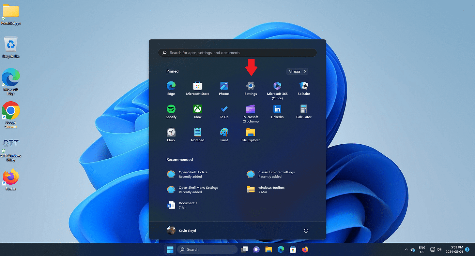
Task: Select the Firefox desktop shortcut
Action: (11, 179)
